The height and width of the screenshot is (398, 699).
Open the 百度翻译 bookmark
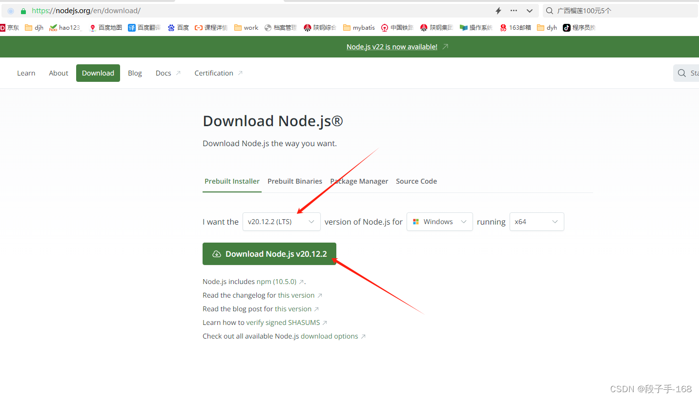144,28
